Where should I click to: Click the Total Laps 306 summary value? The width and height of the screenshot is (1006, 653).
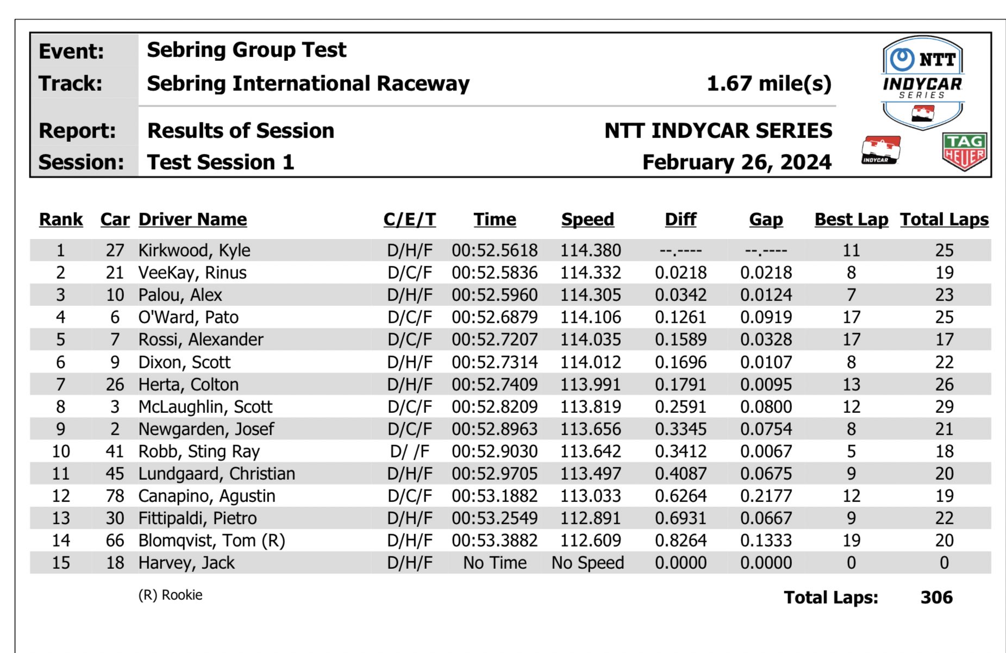pos(936,598)
